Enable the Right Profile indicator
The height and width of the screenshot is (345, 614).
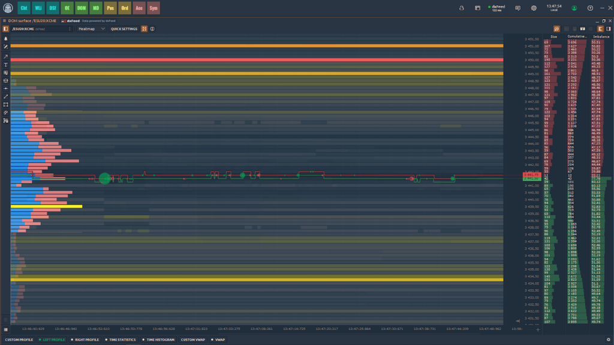tap(85, 340)
